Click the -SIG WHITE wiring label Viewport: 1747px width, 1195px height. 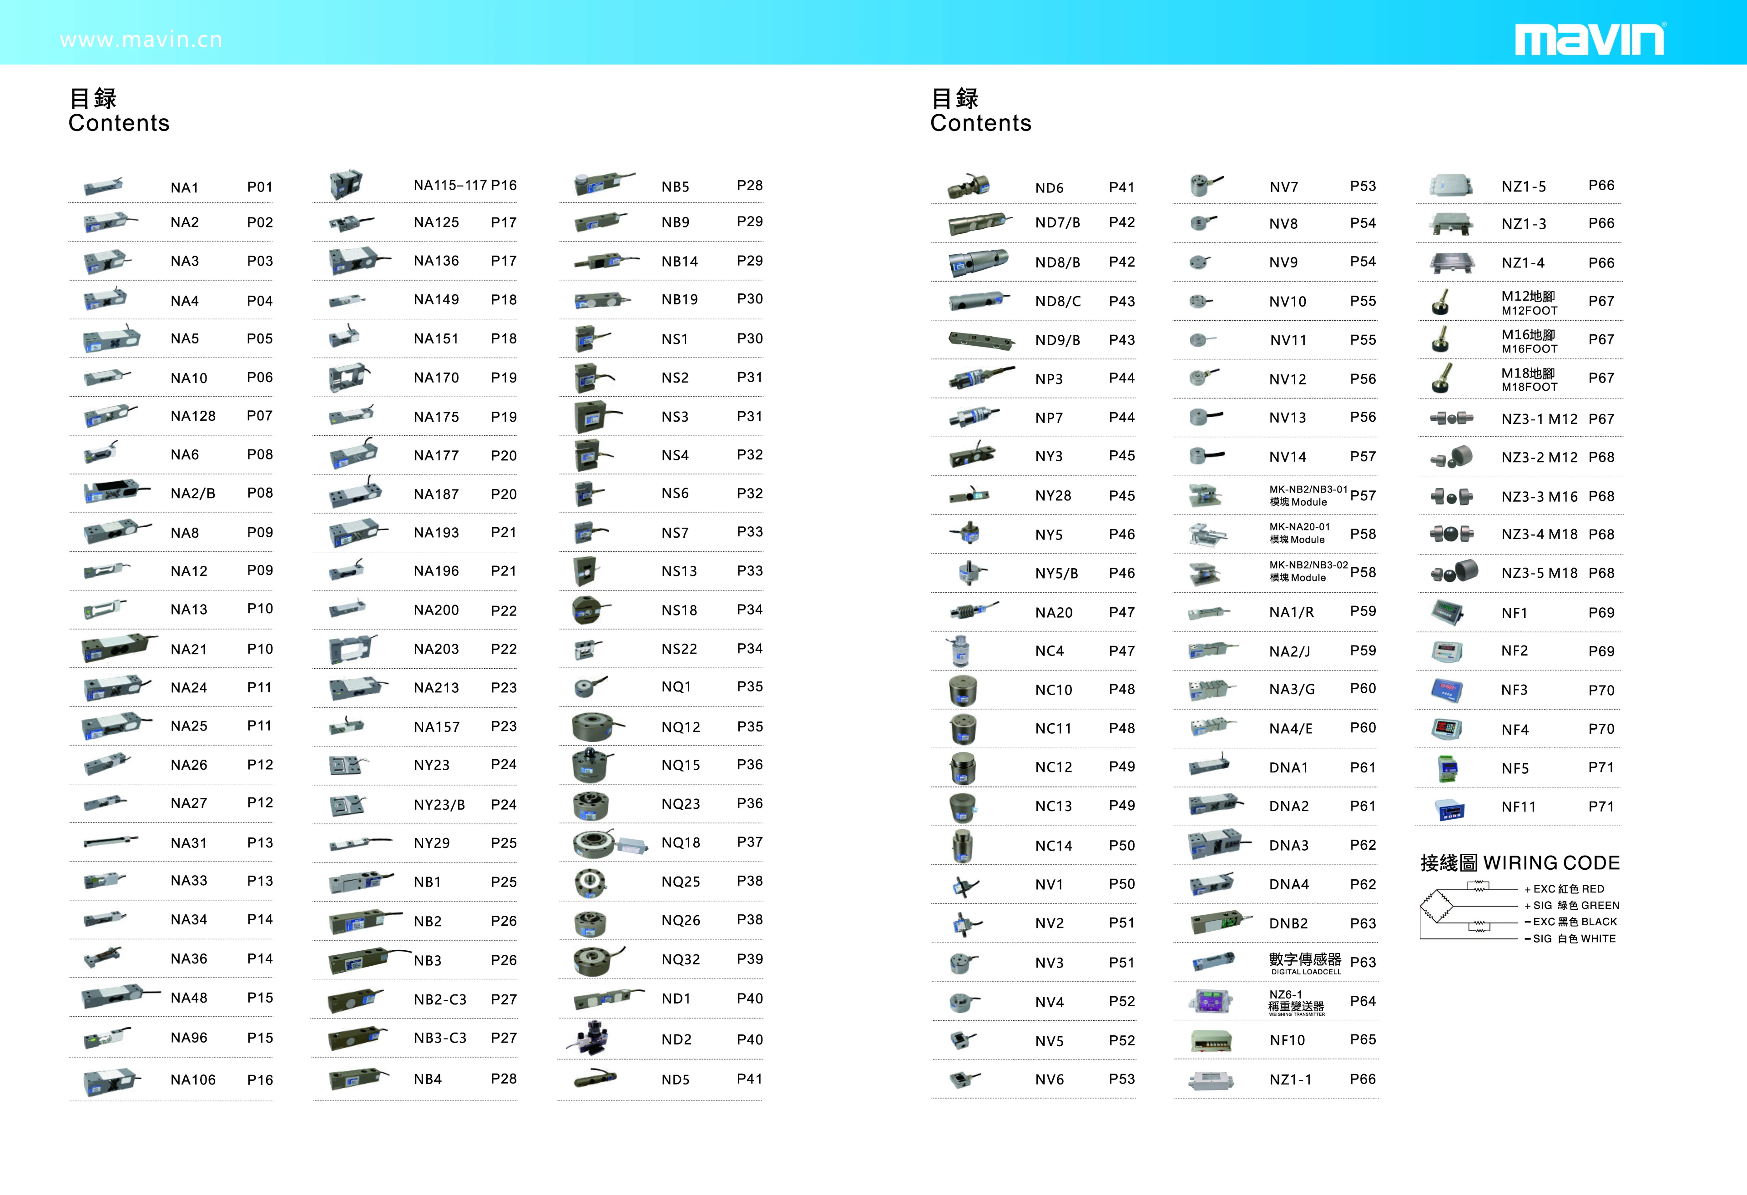coord(1570,939)
